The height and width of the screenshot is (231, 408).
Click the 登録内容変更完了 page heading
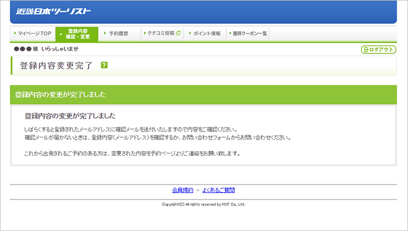point(56,66)
